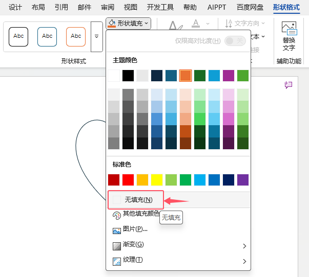Image resolution: width=309 pixels, height=277 pixels.
Task: Open the 引用 tab
Action: pos(61,7)
